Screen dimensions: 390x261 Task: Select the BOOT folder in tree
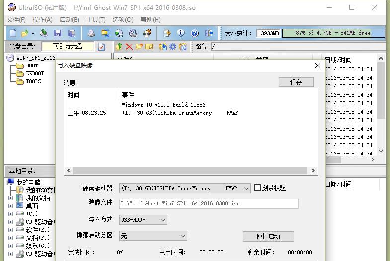pos(32,66)
